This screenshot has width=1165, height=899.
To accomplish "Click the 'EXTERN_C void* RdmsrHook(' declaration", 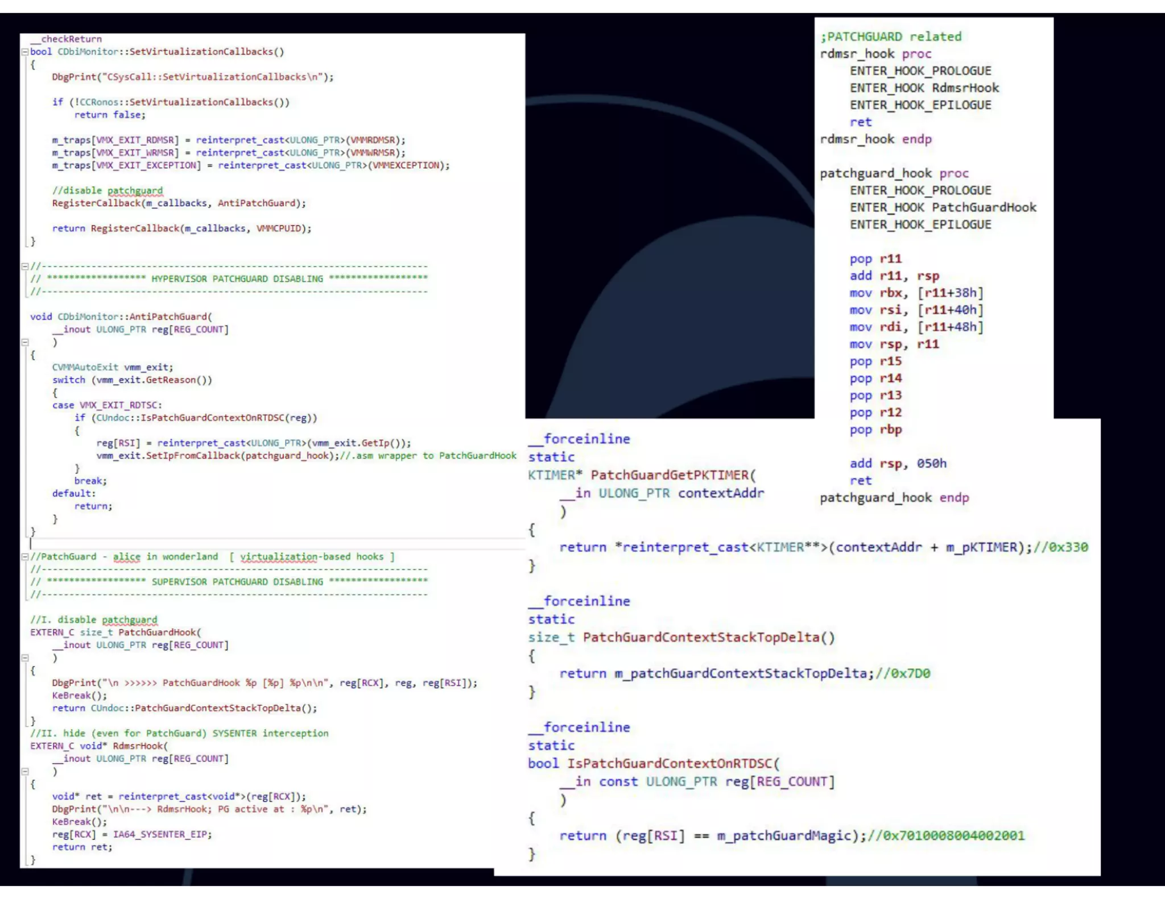I will coord(99,746).
